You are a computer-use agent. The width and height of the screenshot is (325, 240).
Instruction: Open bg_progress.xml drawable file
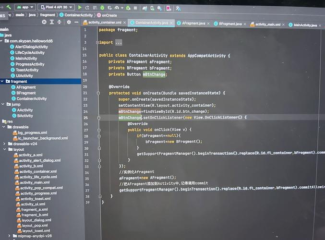(30, 132)
